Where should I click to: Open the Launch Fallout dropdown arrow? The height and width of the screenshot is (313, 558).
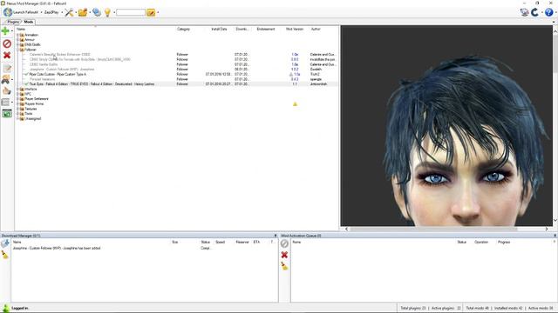pyautogui.click(x=41, y=12)
